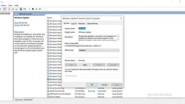Open Properties from the toolbar icon
The image size is (185, 104).
pyautogui.click(x=9, y=9)
